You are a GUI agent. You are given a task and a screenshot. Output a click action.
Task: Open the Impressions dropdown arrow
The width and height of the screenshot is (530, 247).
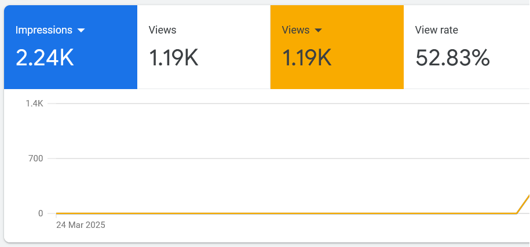(x=81, y=31)
